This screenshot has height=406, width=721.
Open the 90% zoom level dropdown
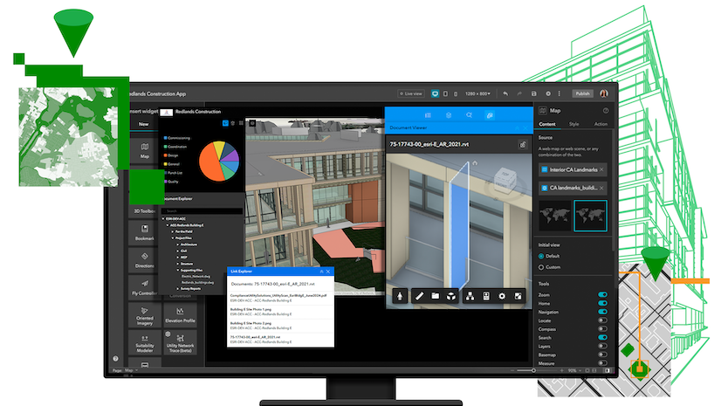[x=574, y=370]
